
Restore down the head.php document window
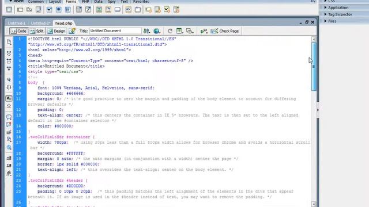307,22
